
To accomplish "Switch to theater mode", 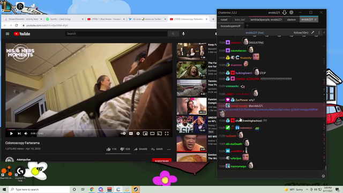I will tap(152, 133).
